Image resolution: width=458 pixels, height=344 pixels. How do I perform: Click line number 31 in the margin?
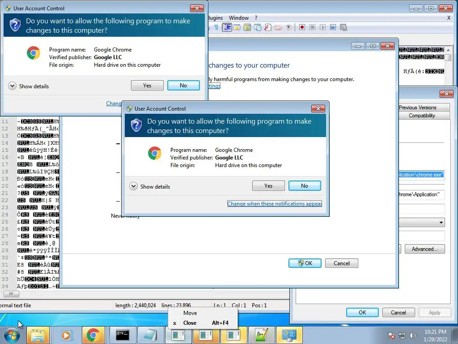click(5, 265)
